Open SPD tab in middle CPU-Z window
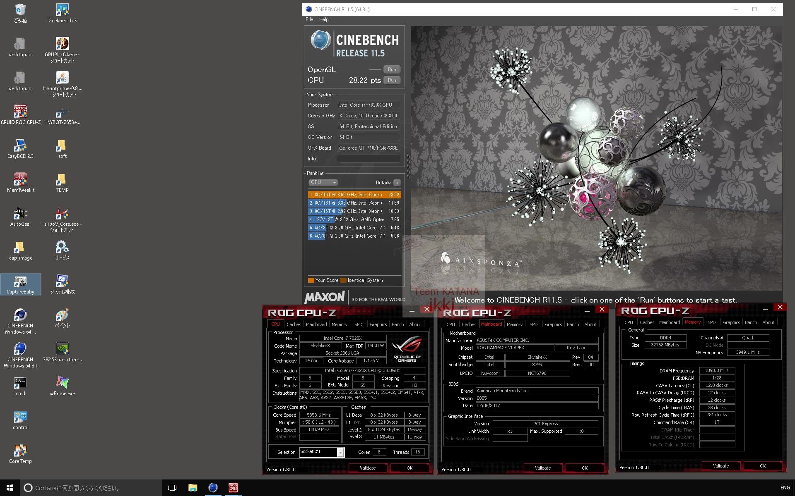This screenshot has width=795, height=496. 533,324
